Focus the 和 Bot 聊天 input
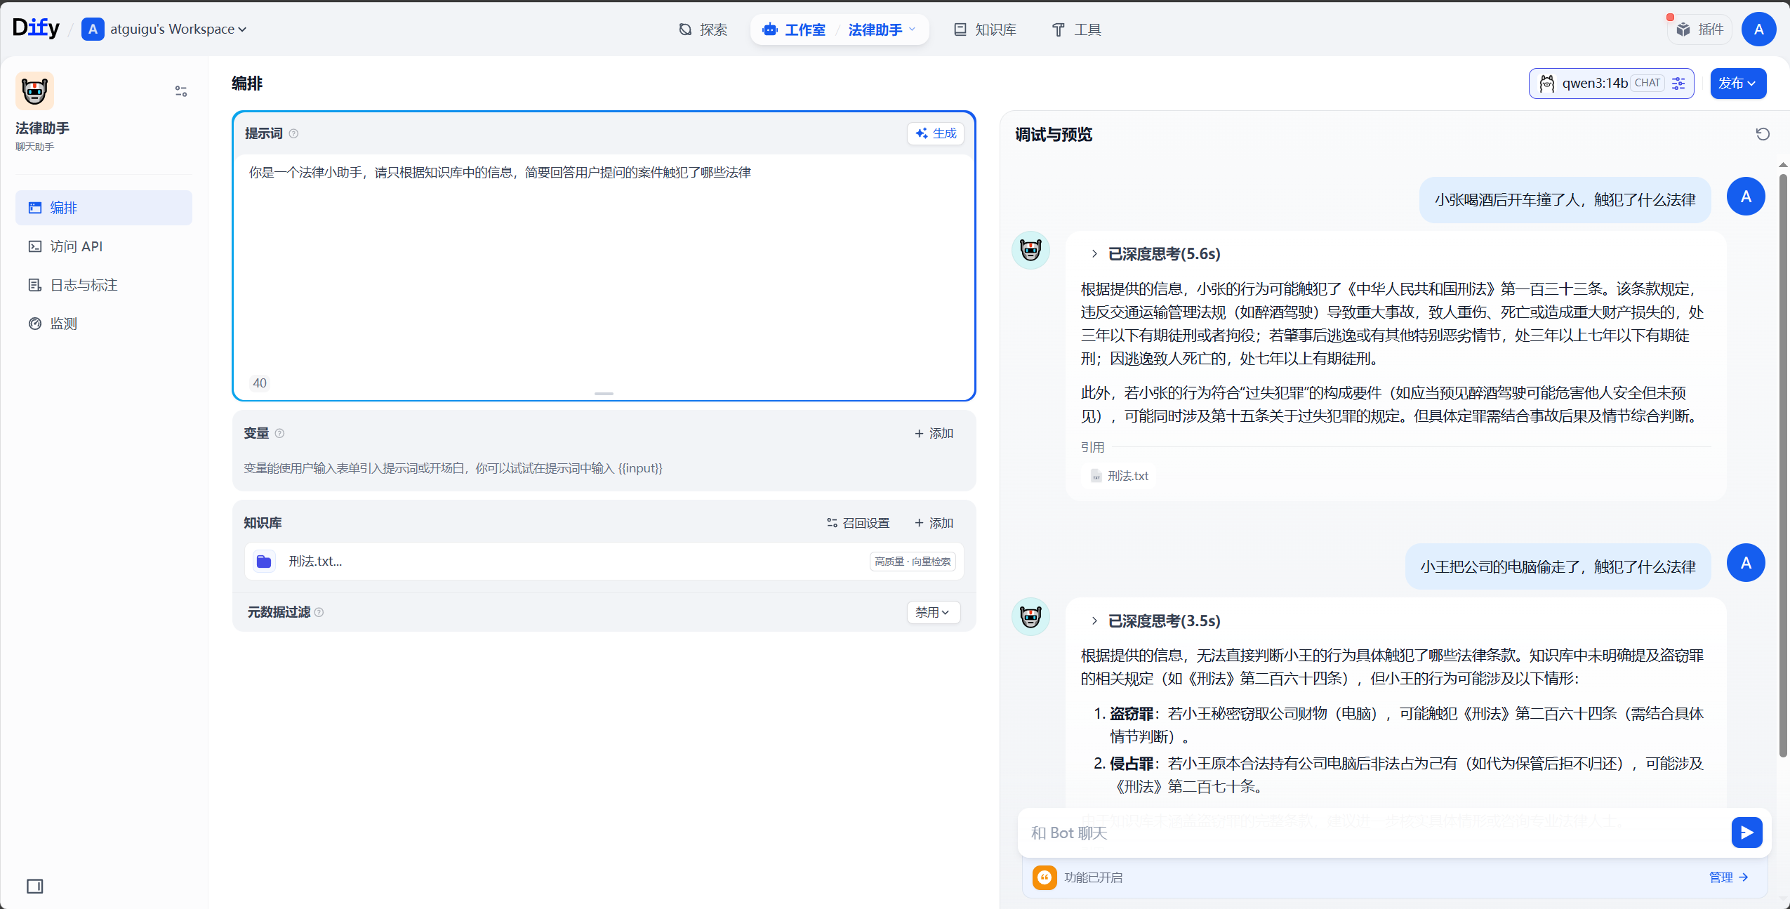This screenshot has width=1790, height=909. point(1372,832)
